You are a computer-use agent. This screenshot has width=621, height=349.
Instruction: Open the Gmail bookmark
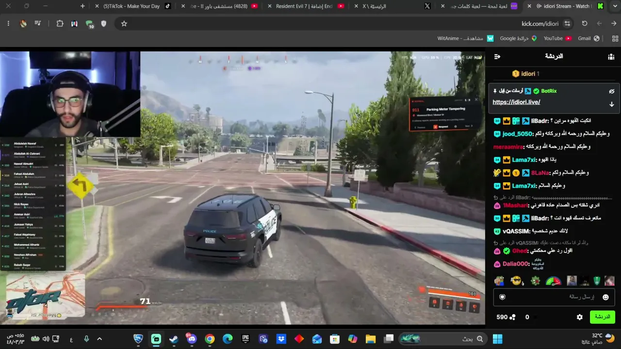[588, 38]
